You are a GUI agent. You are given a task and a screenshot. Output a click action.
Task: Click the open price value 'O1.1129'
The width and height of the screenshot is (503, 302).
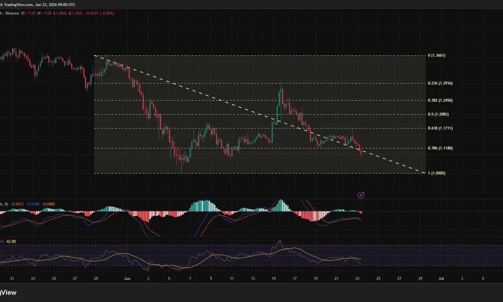click(28, 13)
